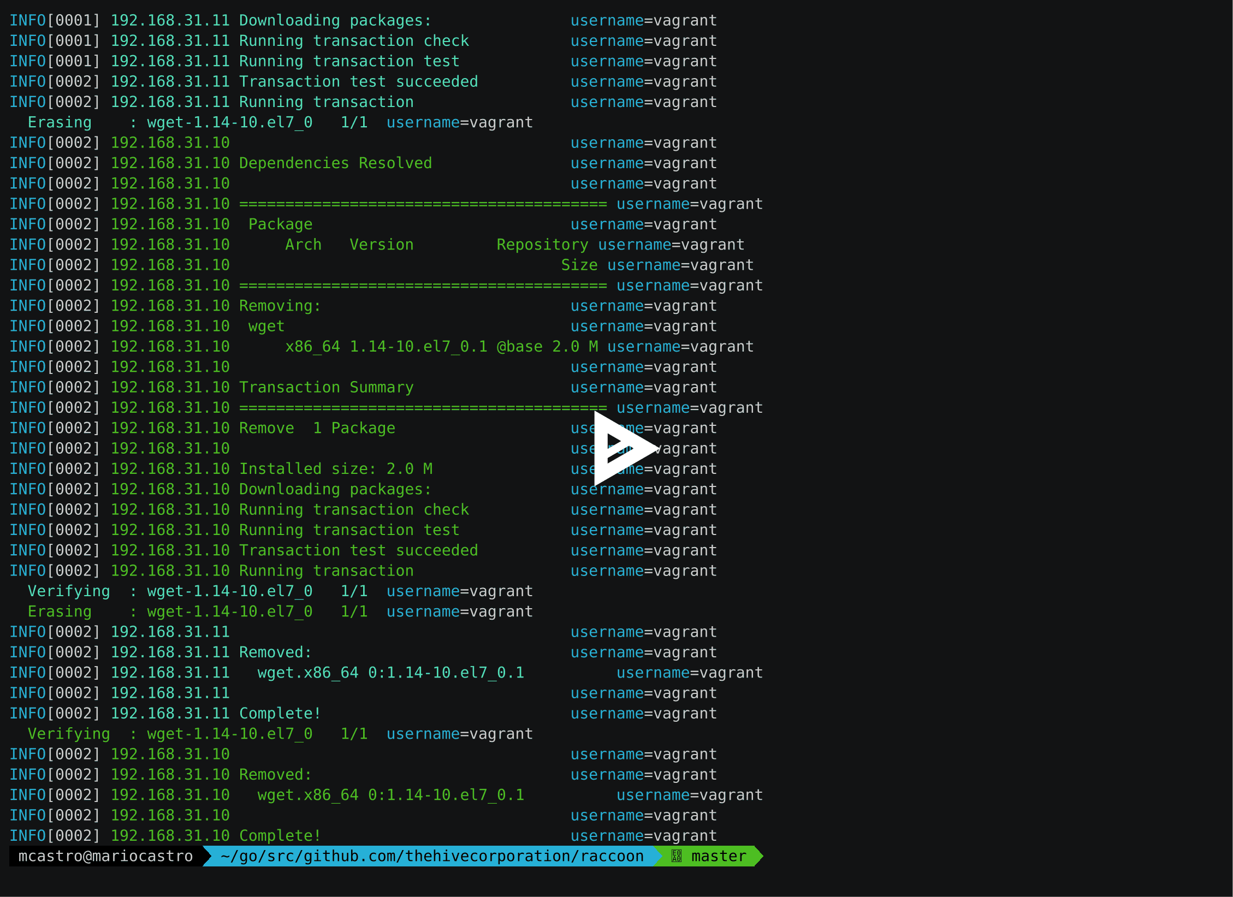Select the 192.168.31.10 Removed: line
Viewport: 1233px width, 897px height.
coord(363,775)
